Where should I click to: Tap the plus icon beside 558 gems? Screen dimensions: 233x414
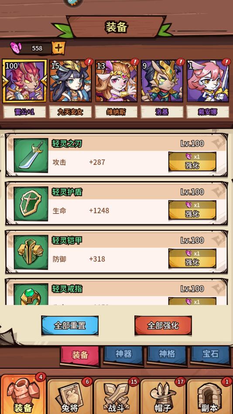coord(58,48)
